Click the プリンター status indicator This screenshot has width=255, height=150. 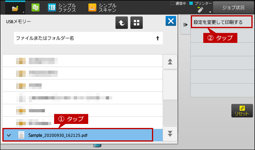(x=201, y=4)
